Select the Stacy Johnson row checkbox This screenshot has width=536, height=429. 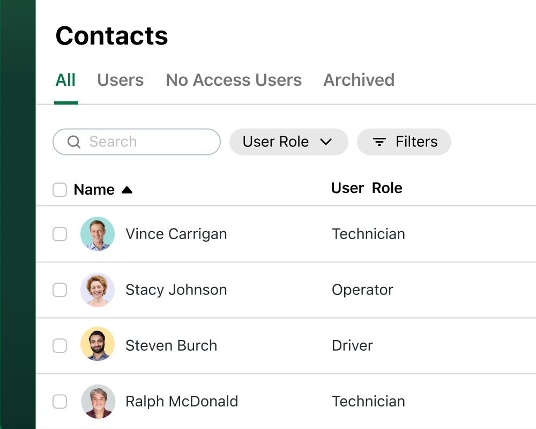60,290
